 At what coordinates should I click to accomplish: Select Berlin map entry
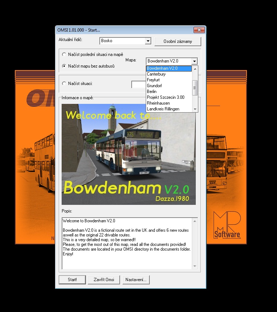[152, 92]
